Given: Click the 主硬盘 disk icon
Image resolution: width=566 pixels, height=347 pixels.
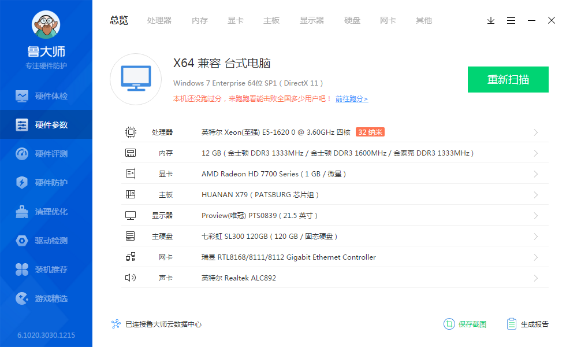Looking at the screenshot, I should (x=131, y=236).
